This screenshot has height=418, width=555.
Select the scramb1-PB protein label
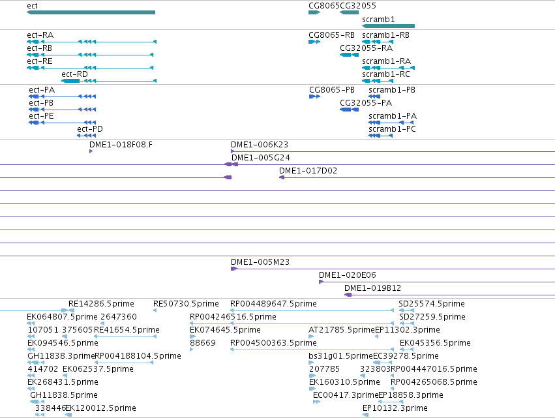(x=392, y=90)
